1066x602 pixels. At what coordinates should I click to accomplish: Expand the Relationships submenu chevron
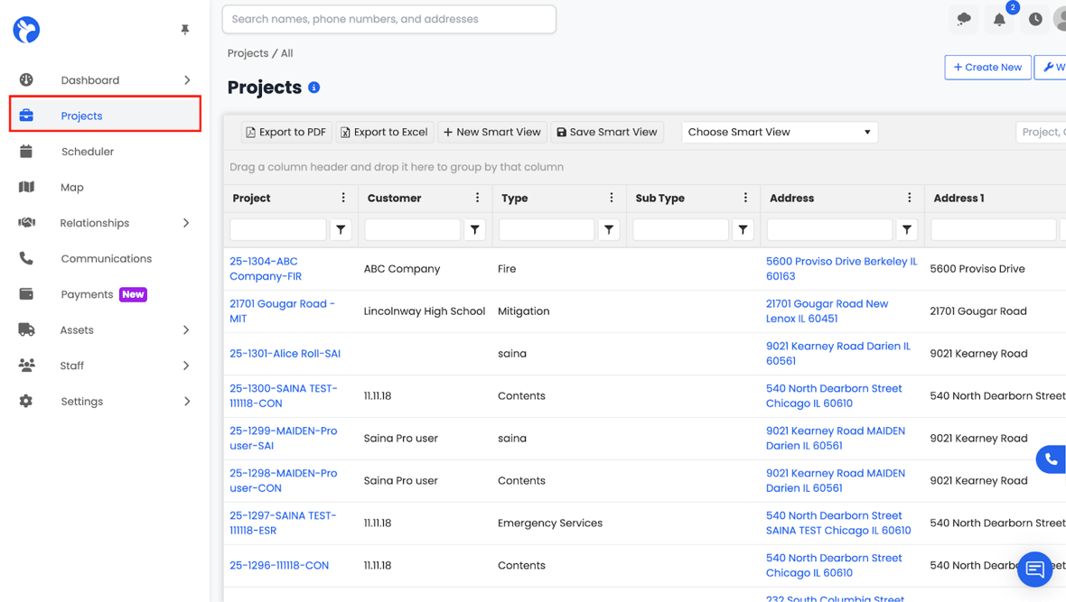(186, 223)
